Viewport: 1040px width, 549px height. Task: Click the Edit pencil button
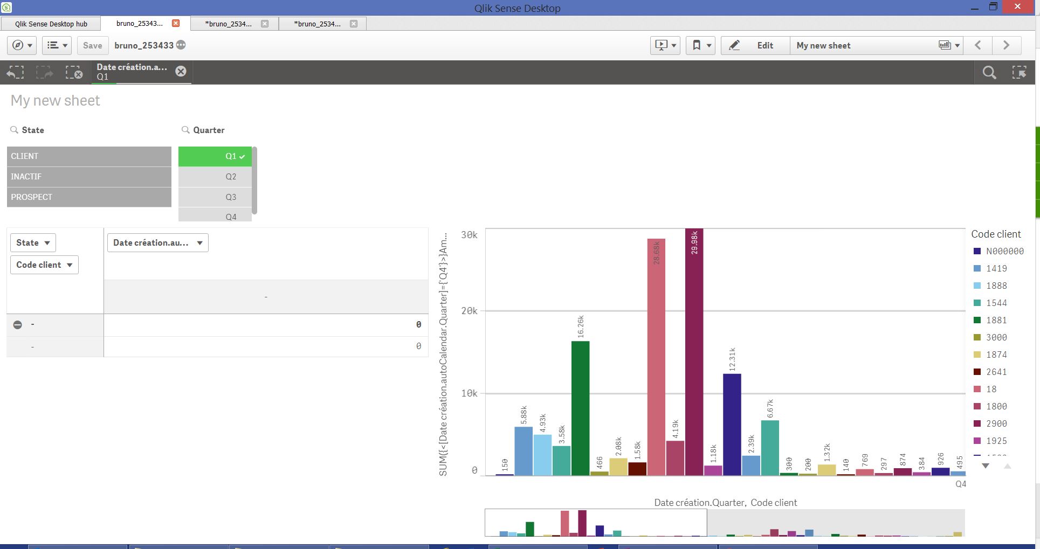click(755, 45)
